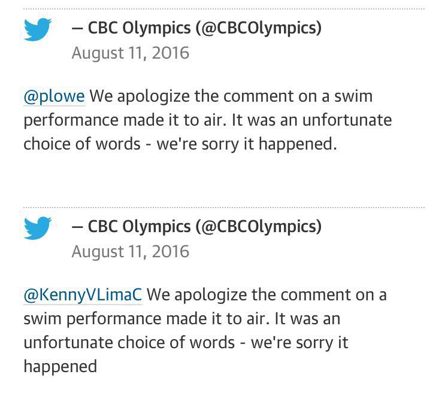Click the Twitter bird icon above the @plowe tweet
The image size is (448, 414).
tap(37, 30)
